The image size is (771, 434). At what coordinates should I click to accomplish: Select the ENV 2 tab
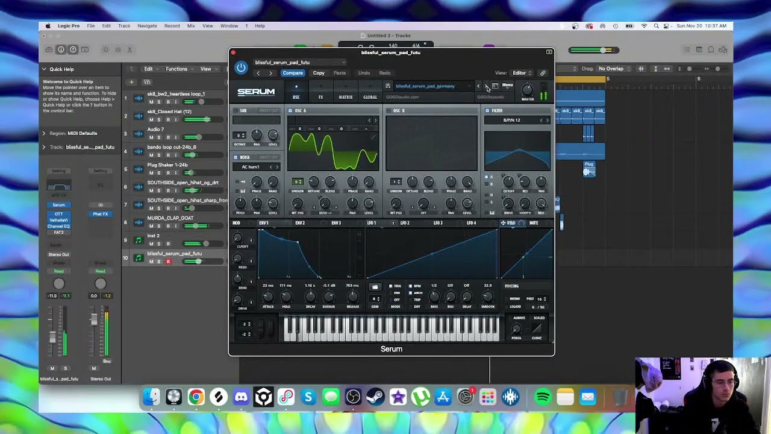pos(300,223)
